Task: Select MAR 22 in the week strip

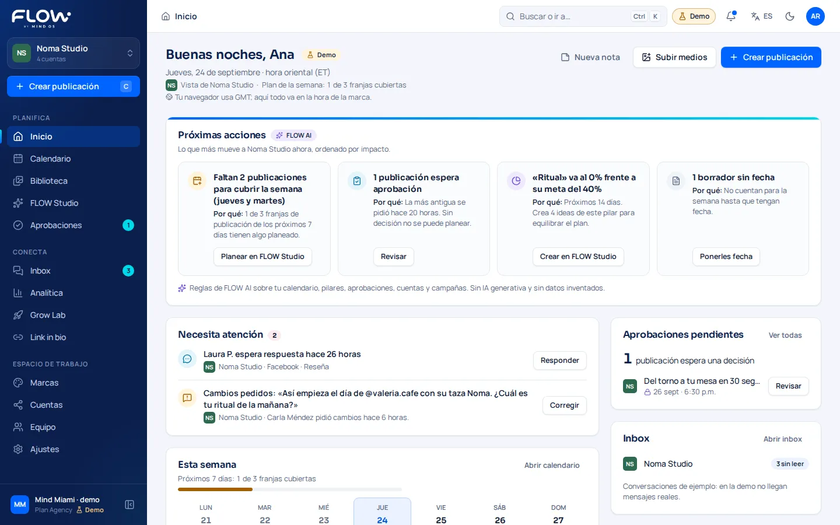Action: point(265,513)
